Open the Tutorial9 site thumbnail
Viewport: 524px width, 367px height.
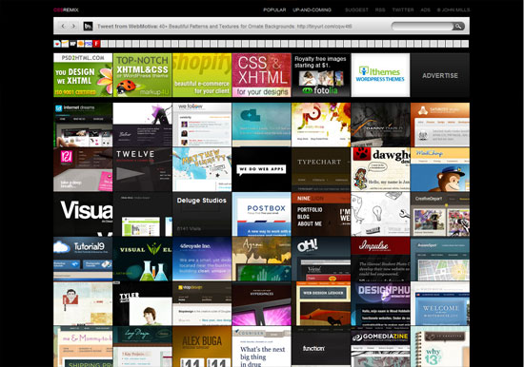pos(83,259)
